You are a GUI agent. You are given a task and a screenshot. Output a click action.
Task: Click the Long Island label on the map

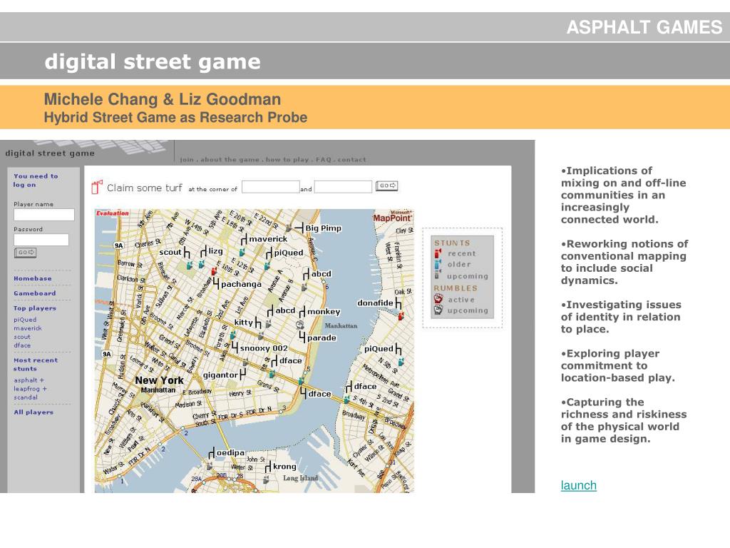300,478
